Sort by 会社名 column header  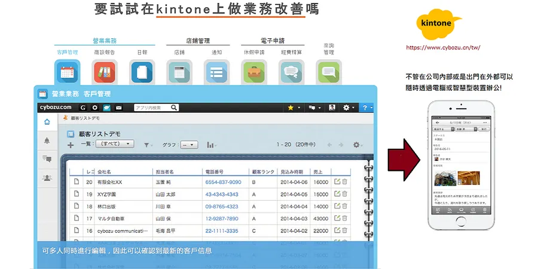[104, 172]
